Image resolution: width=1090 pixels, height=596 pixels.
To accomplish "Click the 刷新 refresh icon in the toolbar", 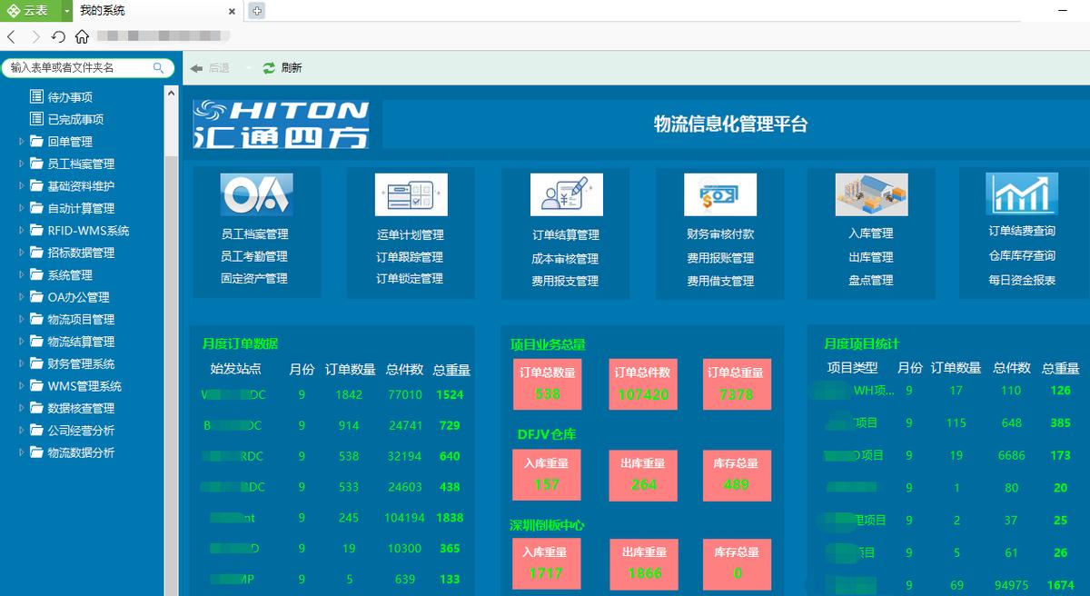I will click(269, 67).
